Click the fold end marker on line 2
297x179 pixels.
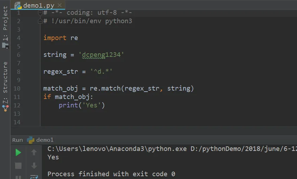coord(40,21)
